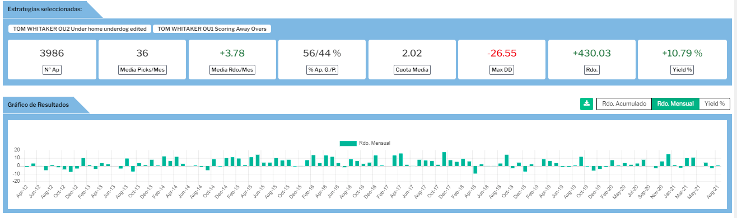Select the Rdo. Mensual tab

(675, 103)
